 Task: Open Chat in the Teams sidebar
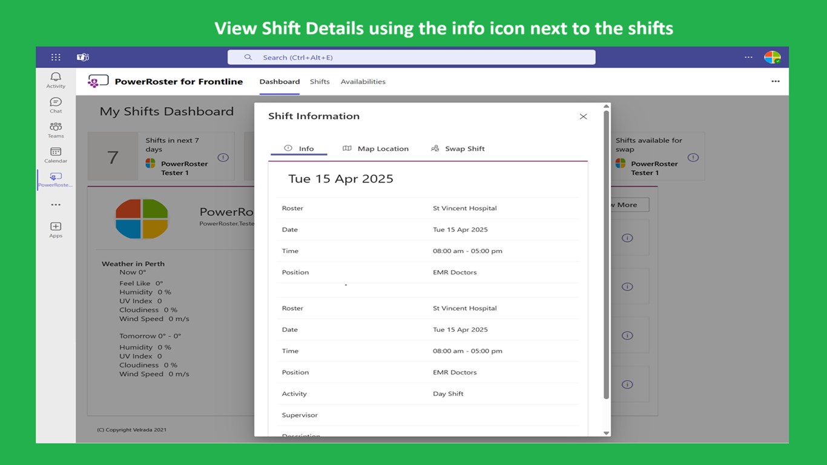pyautogui.click(x=56, y=105)
